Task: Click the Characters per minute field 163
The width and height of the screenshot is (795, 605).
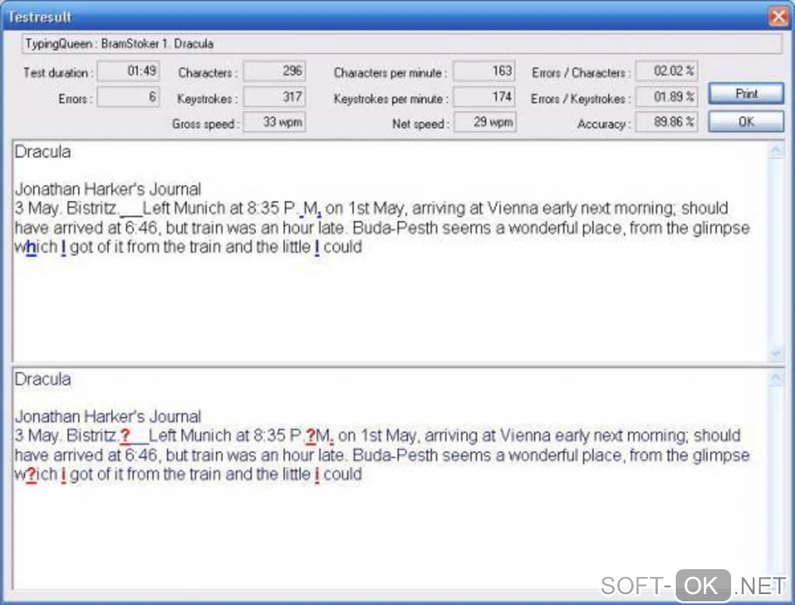Action: 484,71
